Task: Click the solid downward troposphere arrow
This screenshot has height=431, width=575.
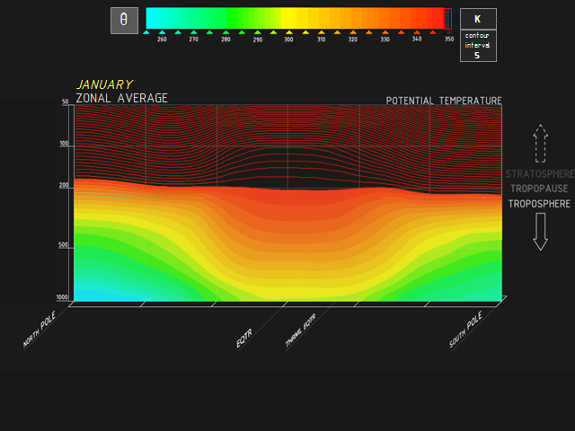Action: click(x=540, y=232)
